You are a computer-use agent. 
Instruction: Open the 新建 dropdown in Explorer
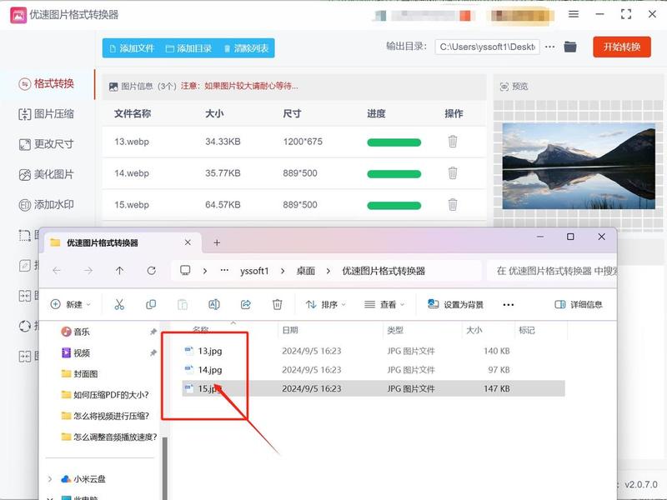click(71, 304)
